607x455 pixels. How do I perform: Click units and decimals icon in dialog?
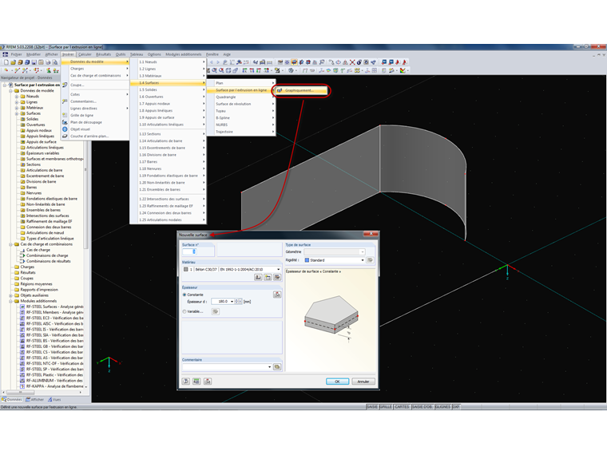(196, 382)
